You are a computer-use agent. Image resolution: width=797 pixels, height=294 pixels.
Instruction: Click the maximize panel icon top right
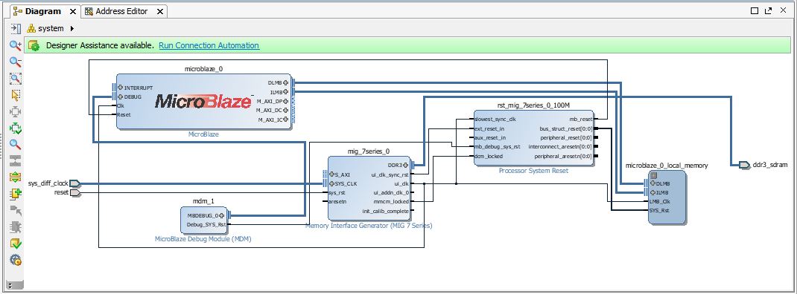coord(755,10)
